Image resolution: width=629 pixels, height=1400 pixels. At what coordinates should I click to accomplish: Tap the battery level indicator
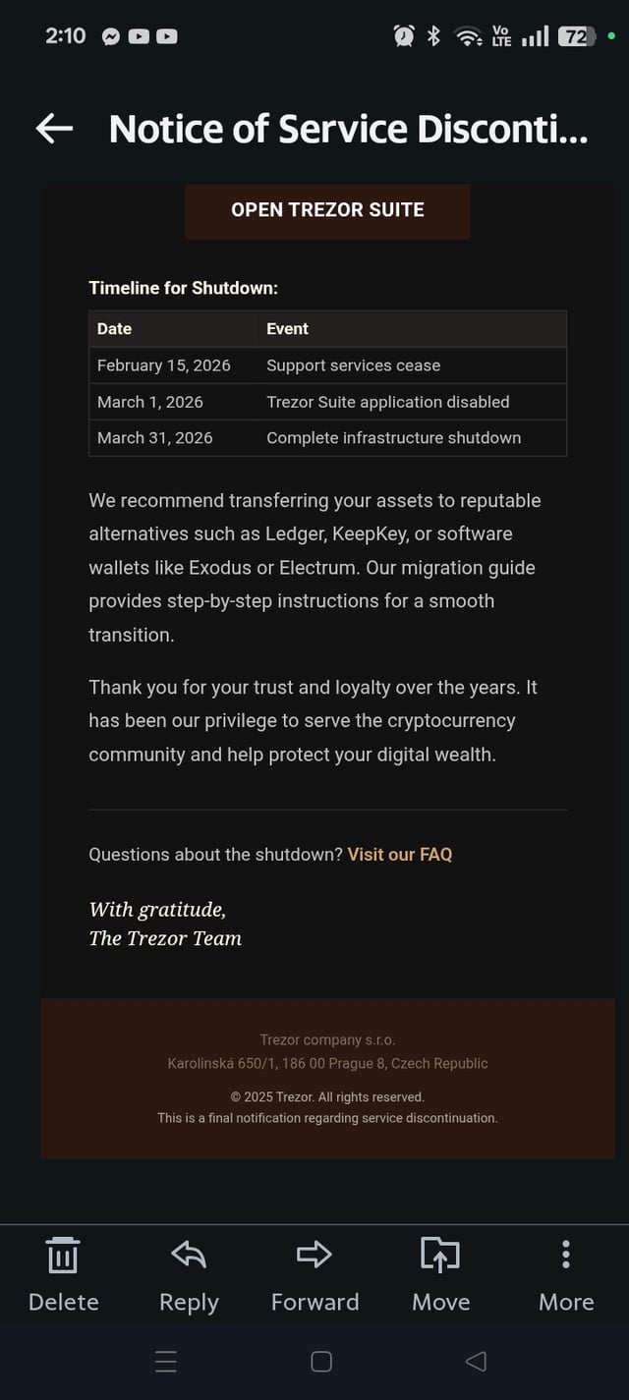pos(575,36)
